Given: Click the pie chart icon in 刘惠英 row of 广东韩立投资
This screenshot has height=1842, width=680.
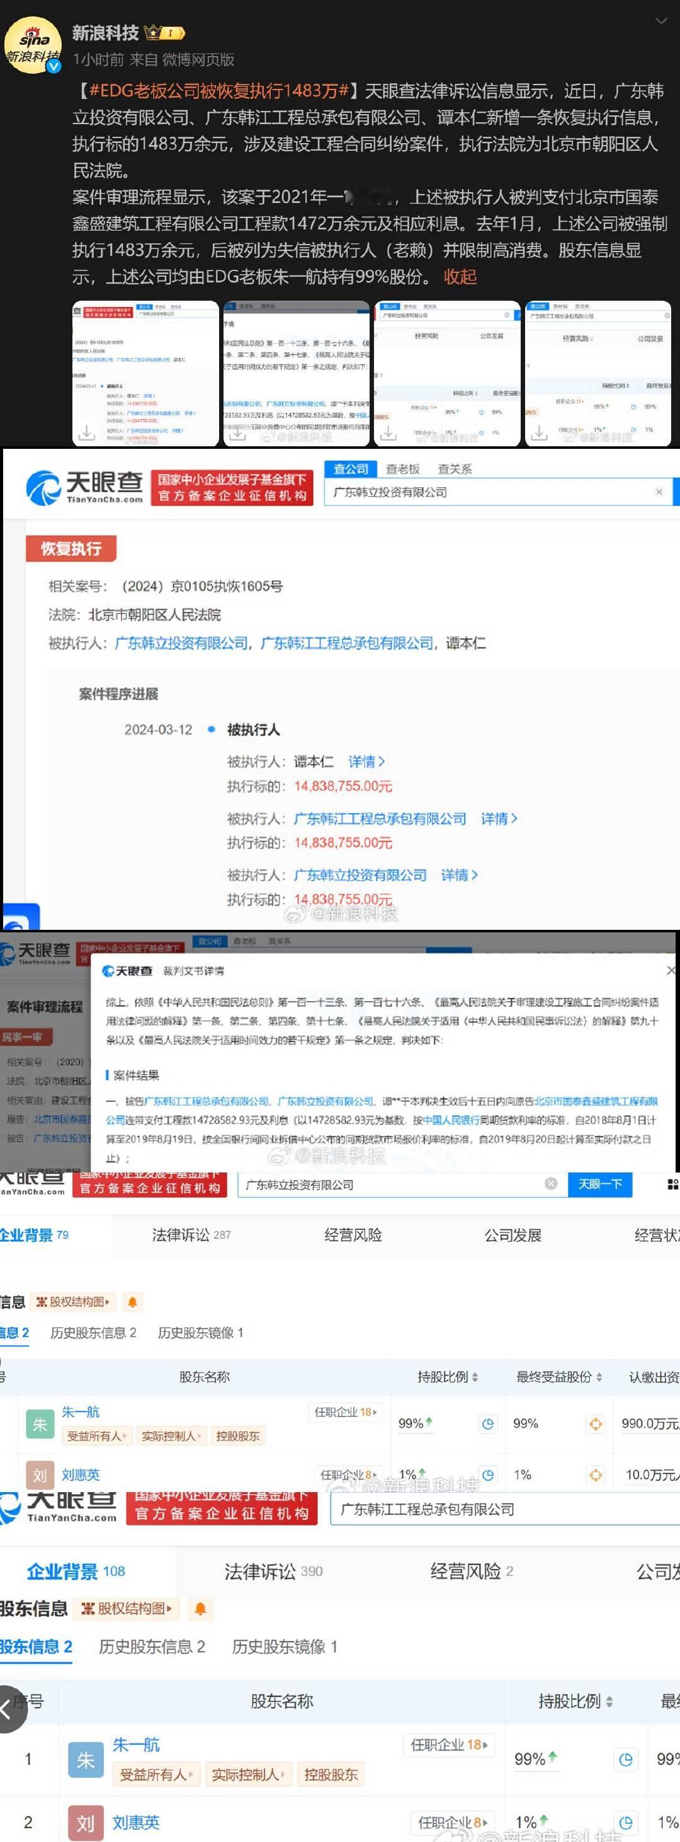Looking at the screenshot, I should pos(487,1474).
